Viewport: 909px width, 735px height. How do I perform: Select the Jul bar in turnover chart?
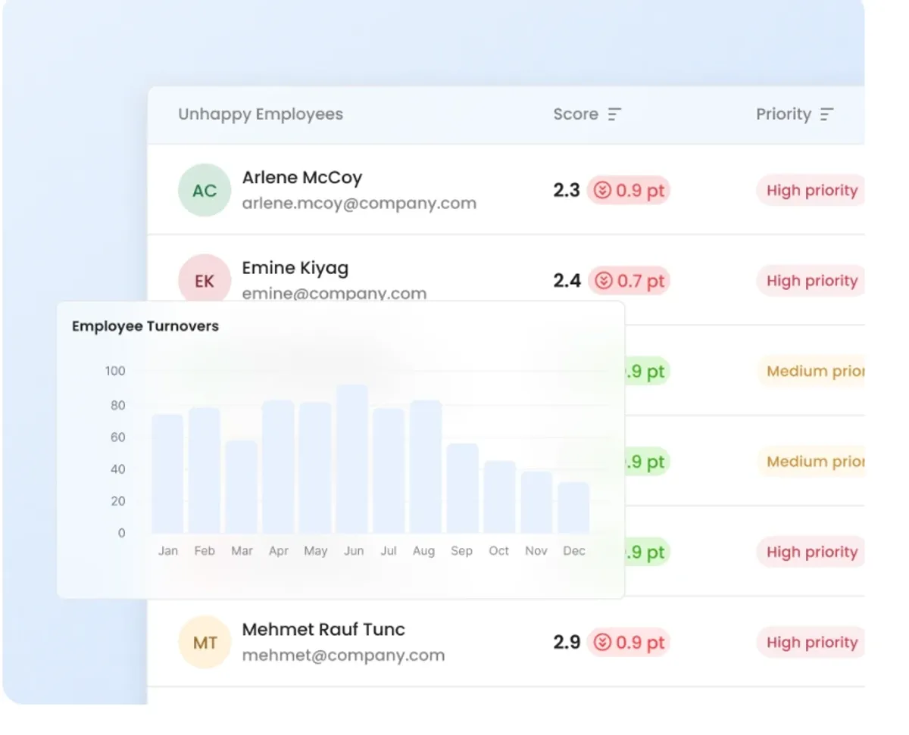(389, 471)
